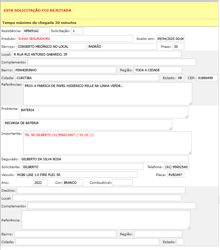Click the Telefone field
The image size is (220, 250).
176,167
